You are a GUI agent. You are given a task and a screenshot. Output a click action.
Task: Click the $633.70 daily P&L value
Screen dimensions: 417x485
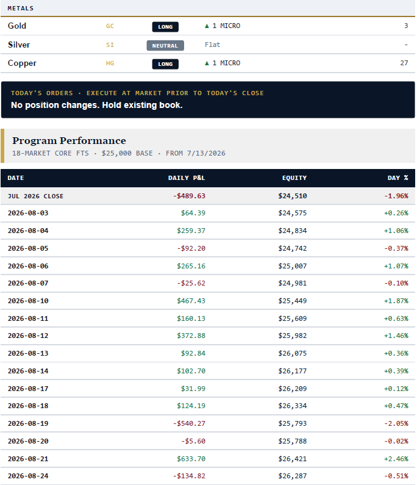click(x=191, y=458)
